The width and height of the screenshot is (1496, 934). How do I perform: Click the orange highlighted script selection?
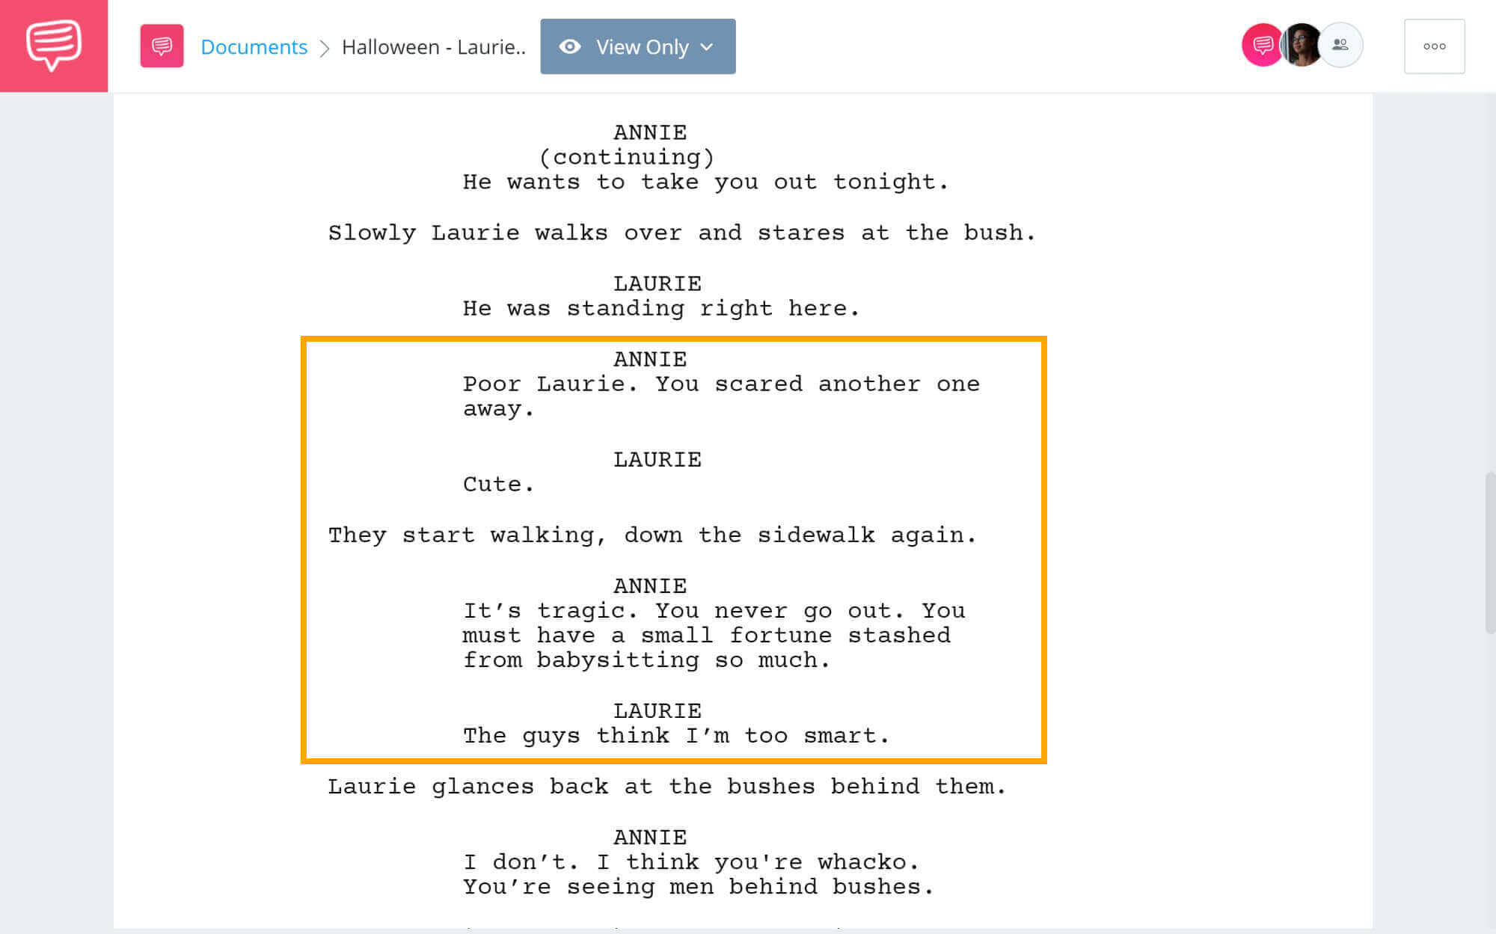pos(674,549)
